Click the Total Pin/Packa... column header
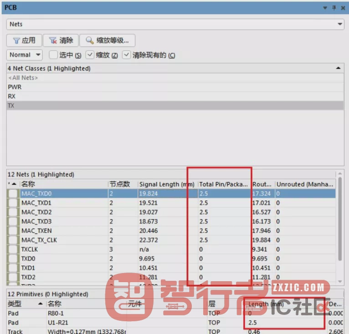The image size is (349, 334). pyautogui.click(x=224, y=184)
